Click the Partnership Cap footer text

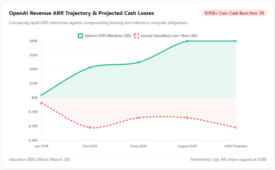coord(228,160)
